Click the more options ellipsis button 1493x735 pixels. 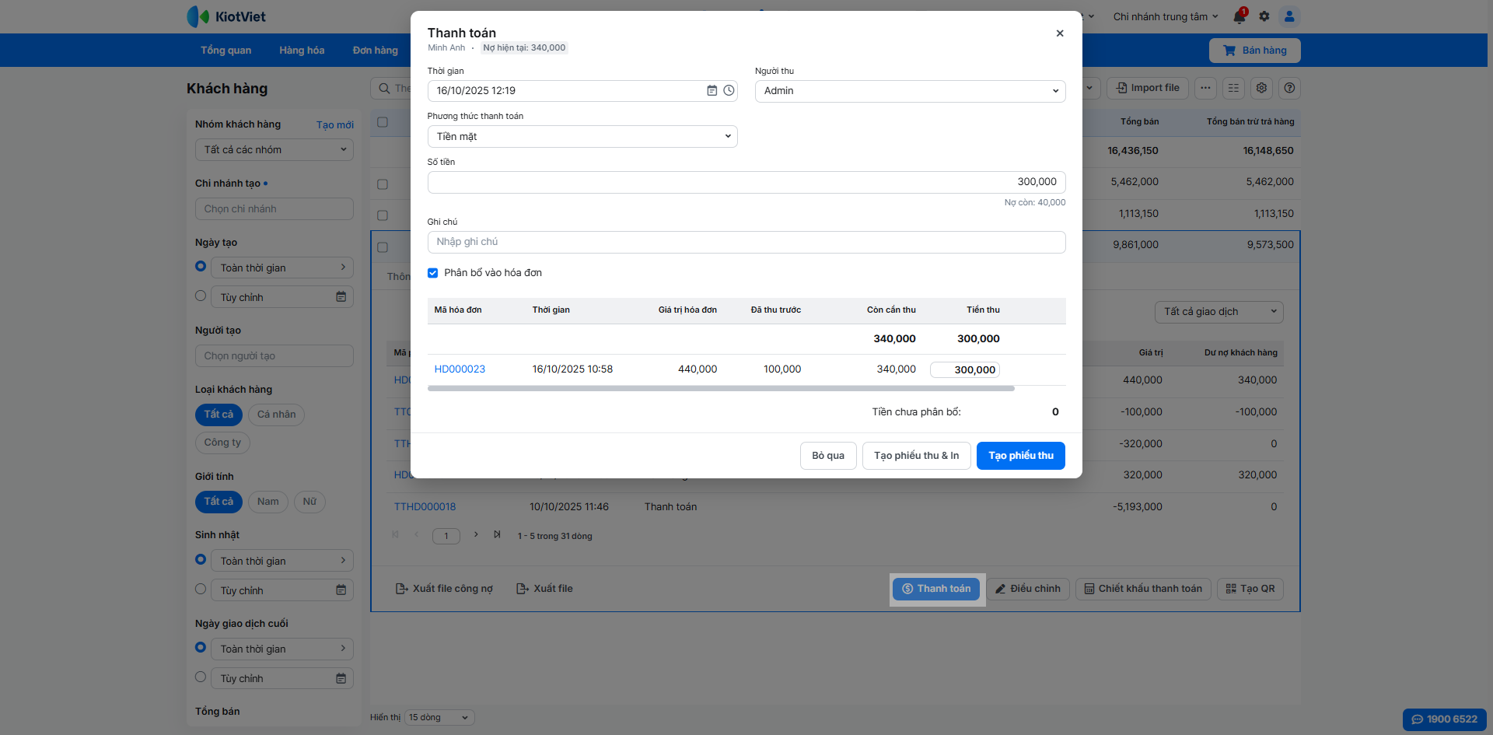tap(1205, 88)
